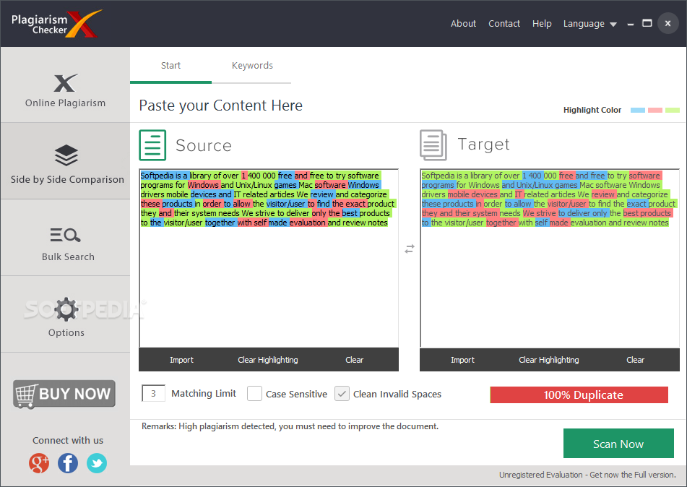Click Clear Highlighting under Target box
The image size is (687, 487).
click(548, 360)
